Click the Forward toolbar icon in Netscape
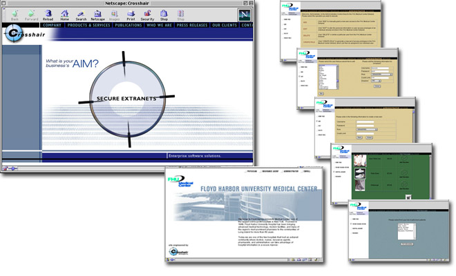 click(x=31, y=15)
